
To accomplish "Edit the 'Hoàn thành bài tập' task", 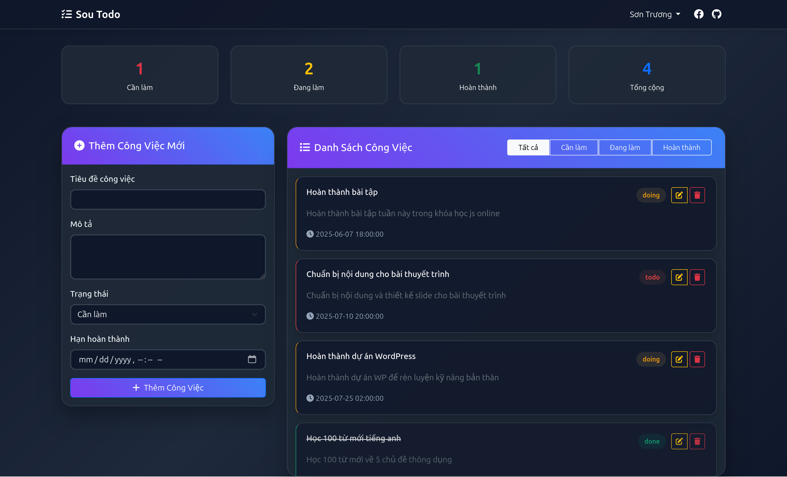I will pyautogui.click(x=679, y=195).
